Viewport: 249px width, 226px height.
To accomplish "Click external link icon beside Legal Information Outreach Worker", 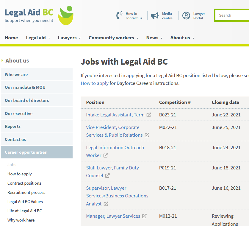I will coord(106,155).
